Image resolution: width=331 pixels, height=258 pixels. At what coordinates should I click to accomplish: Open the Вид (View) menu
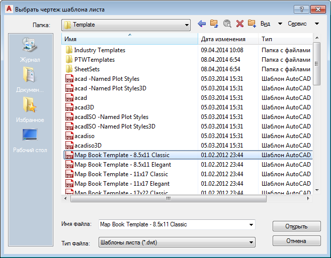click(x=265, y=24)
